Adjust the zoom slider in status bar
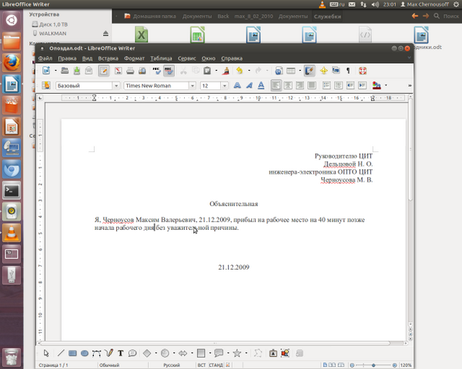This screenshot has height=369, width=462. (x=373, y=365)
